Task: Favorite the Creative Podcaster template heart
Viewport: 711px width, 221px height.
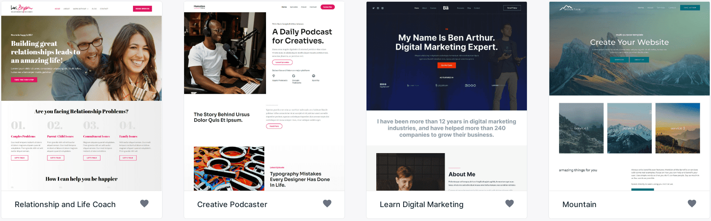Action: 327,203
